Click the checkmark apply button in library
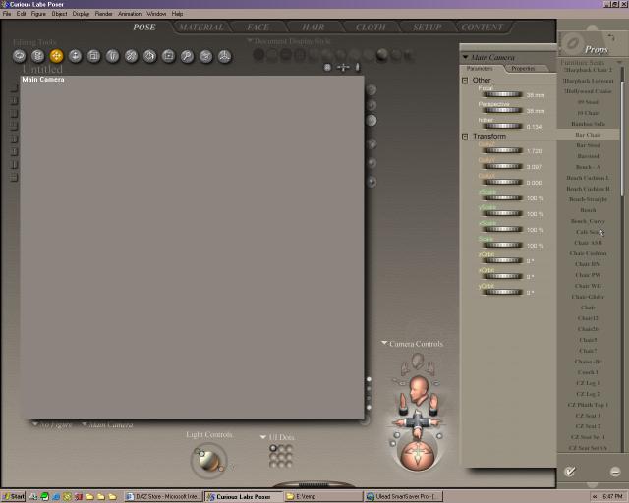This screenshot has width=629, height=503. 570,471
